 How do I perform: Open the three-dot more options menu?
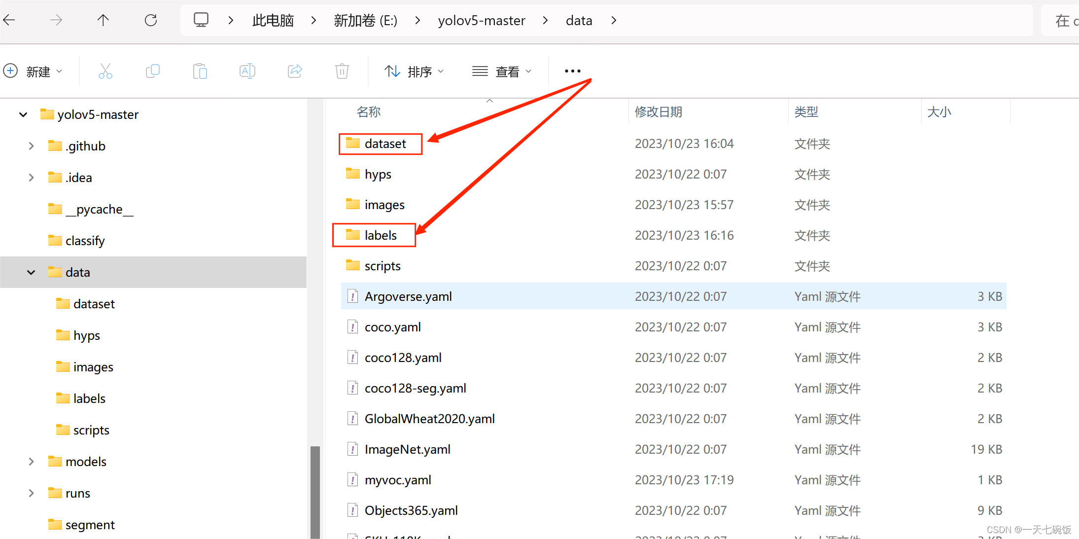tap(572, 72)
